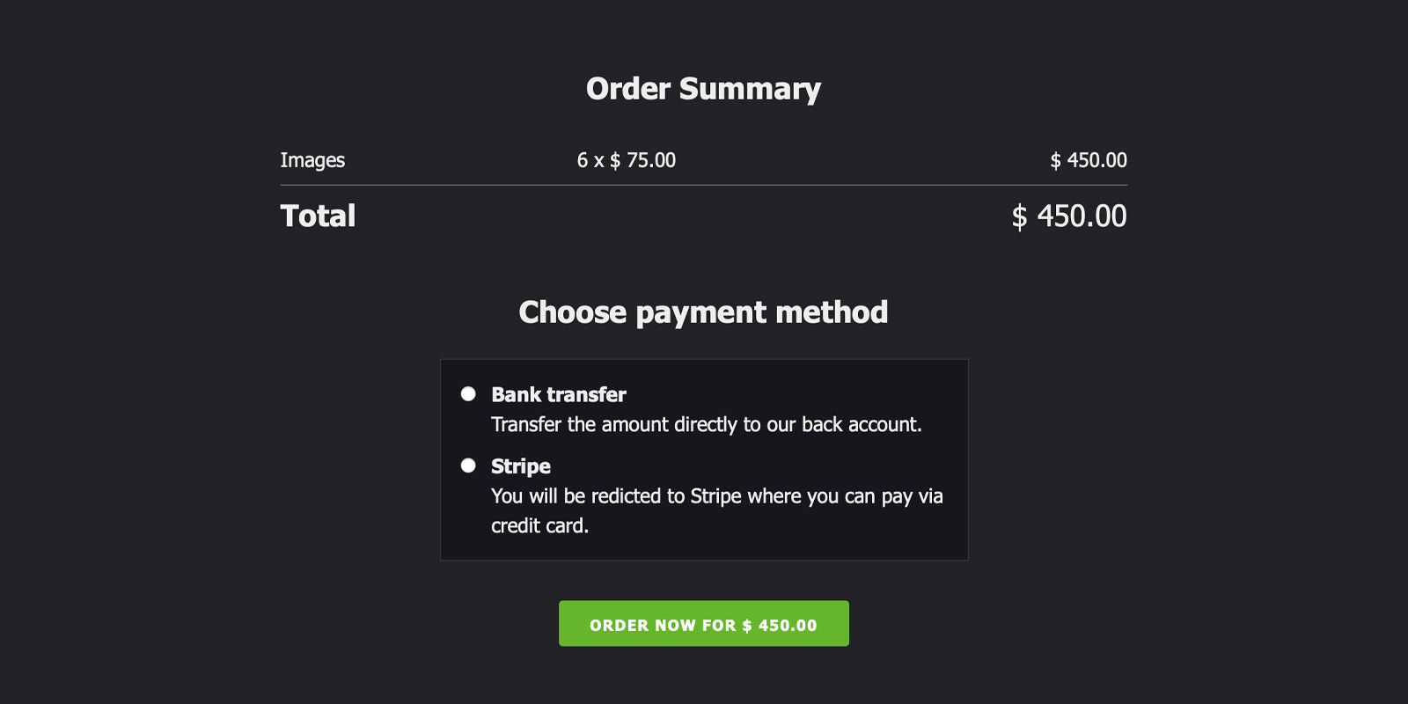Click the large total amount $ 450.00
This screenshot has height=704, width=1408.
pyautogui.click(x=1068, y=216)
